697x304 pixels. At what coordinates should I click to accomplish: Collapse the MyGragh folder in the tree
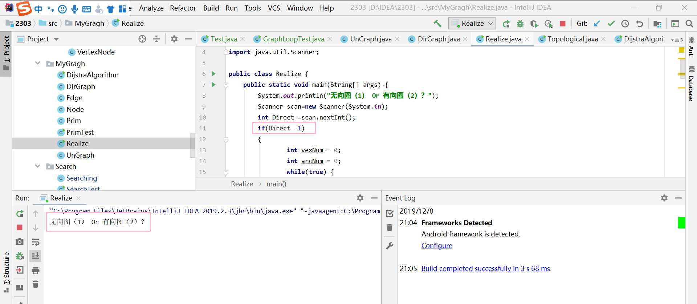[x=38, y=64]
